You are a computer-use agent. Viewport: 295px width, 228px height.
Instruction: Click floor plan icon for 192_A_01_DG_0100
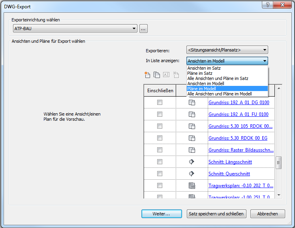click(192, 103)
